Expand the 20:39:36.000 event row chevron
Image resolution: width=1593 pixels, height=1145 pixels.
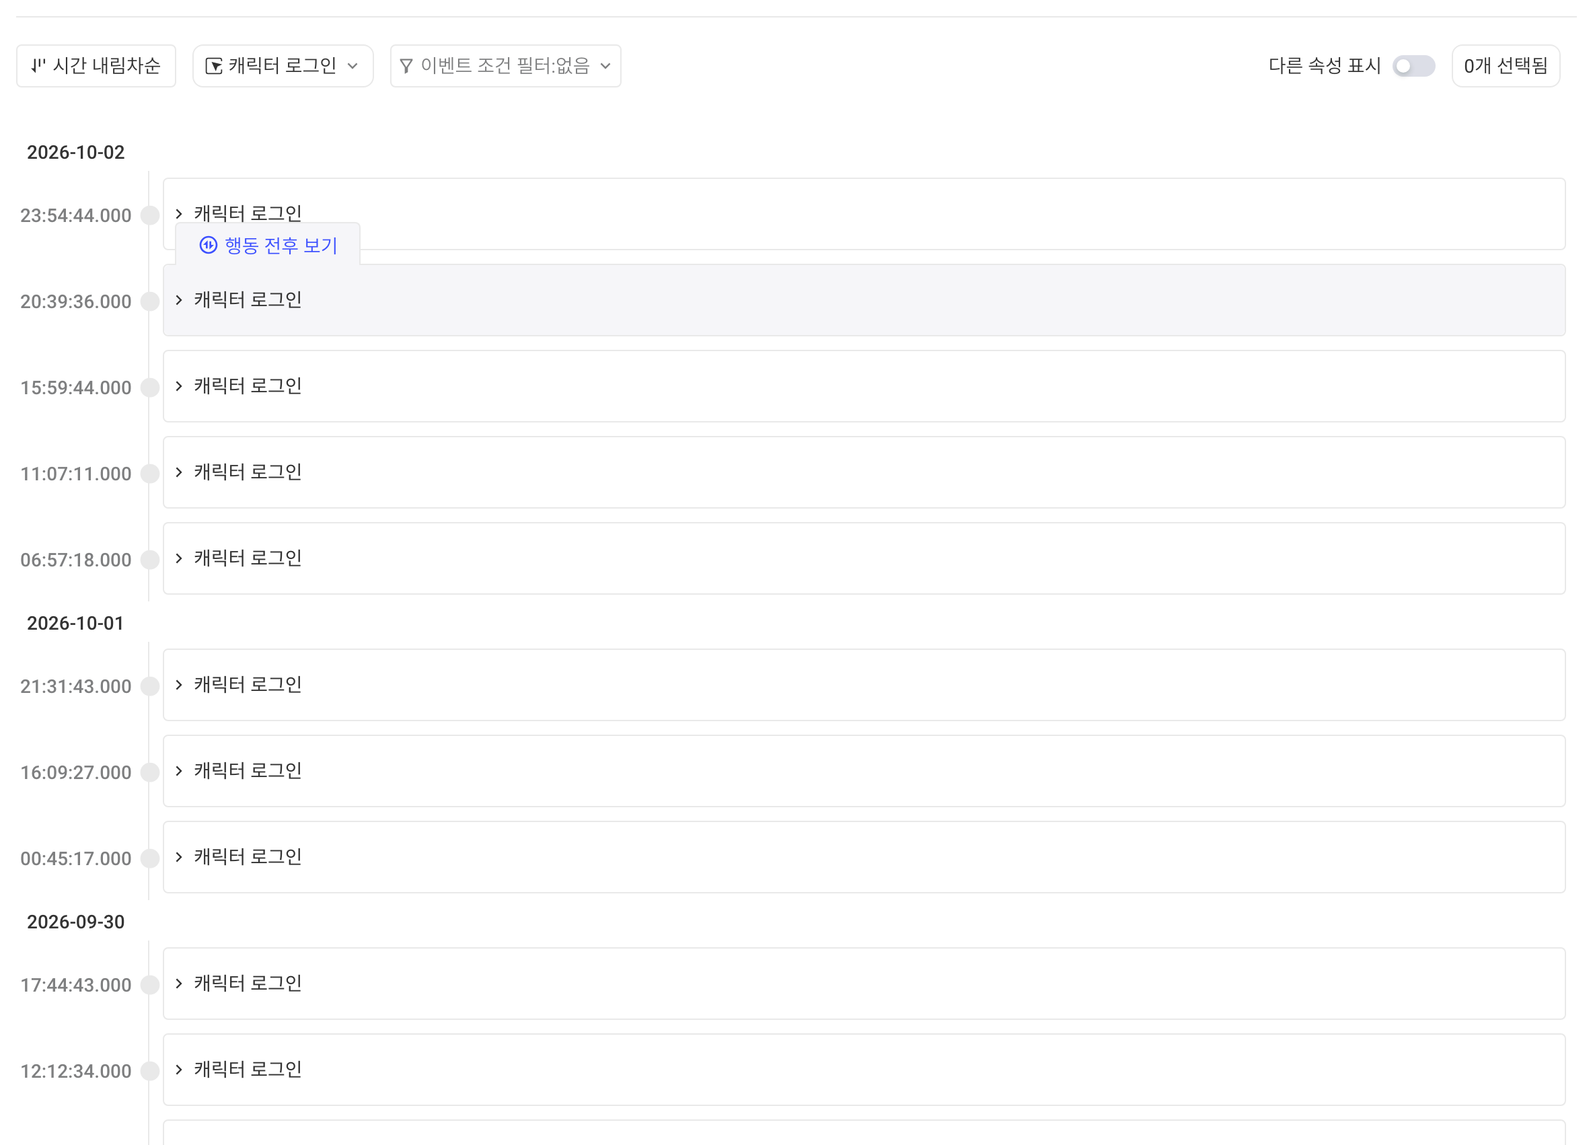pos(179,300)
